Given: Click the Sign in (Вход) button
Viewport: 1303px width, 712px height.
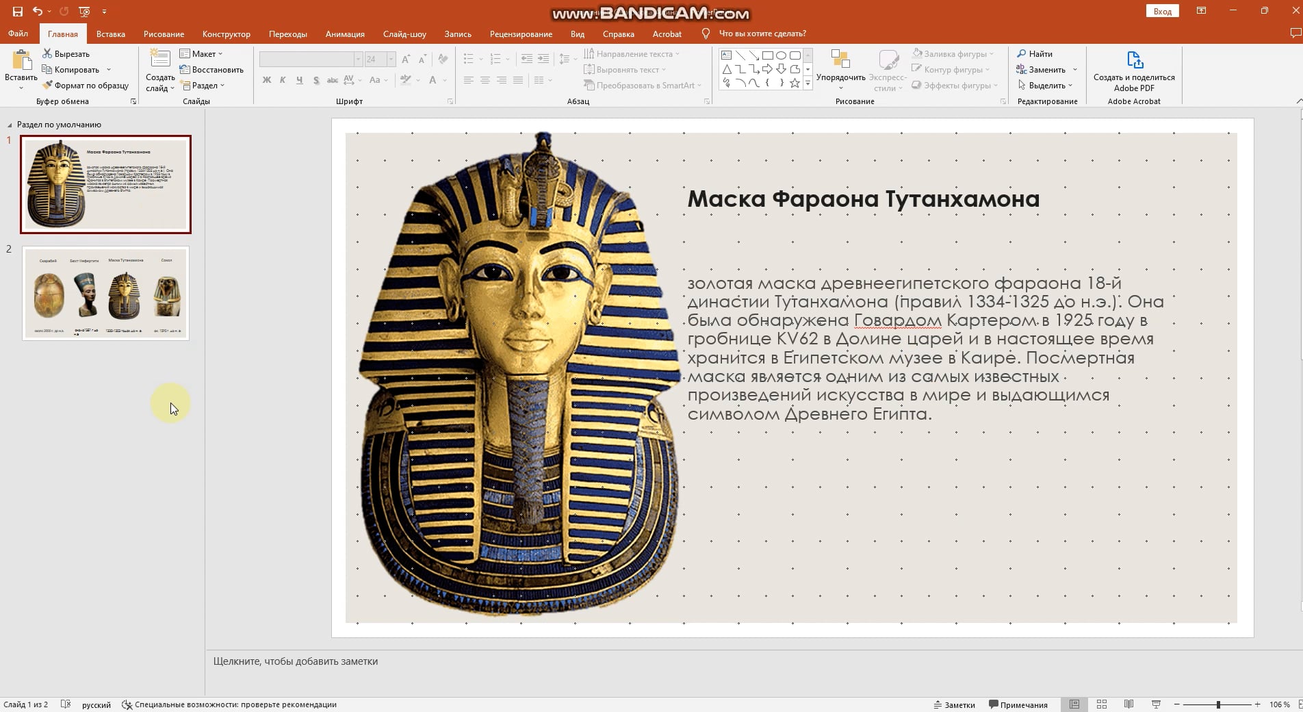Looking at the screenshot, I should pos(1162,11).
